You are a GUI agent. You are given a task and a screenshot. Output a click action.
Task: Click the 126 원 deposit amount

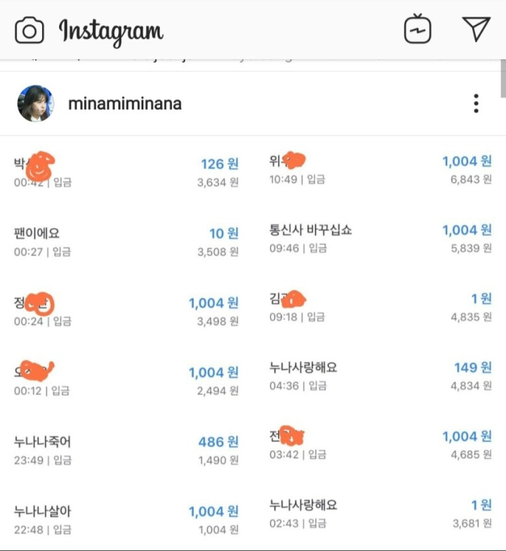click(x=219, y=164)
